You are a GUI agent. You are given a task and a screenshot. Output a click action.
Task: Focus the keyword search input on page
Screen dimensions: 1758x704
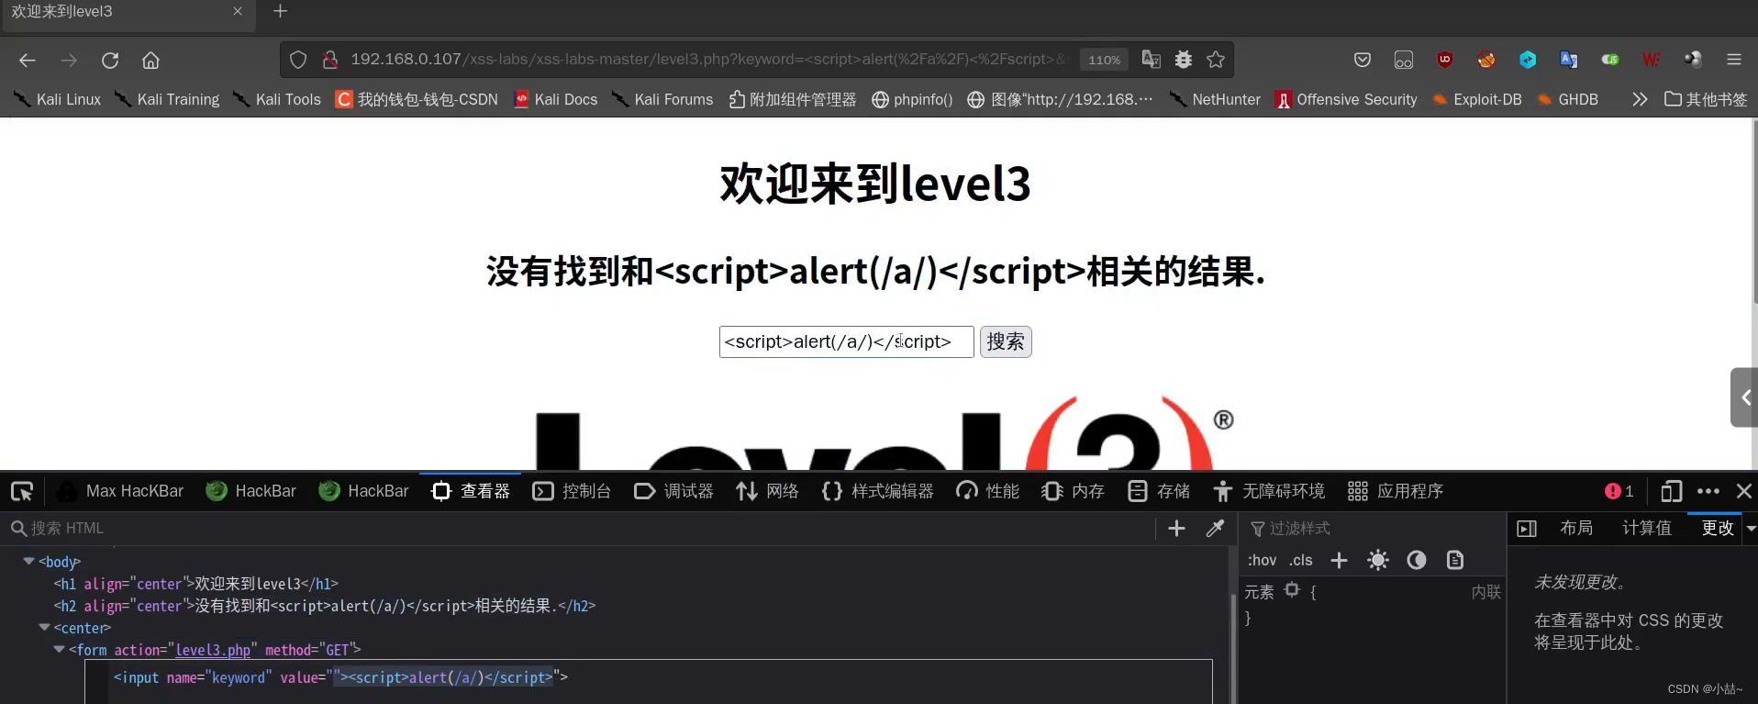pos(847,342)
